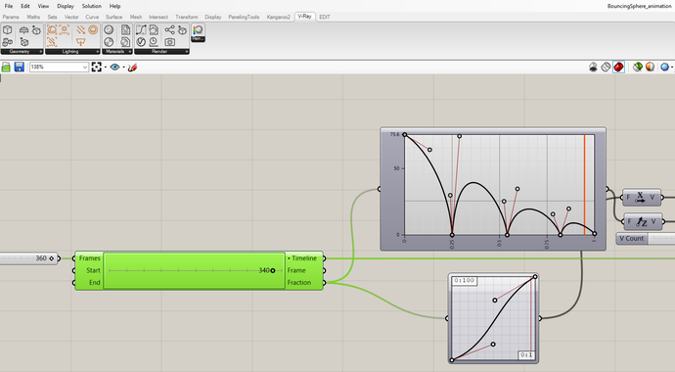Click the V-Ray box geometry icon
675x372 pixels.
click(x=7, y=29)
